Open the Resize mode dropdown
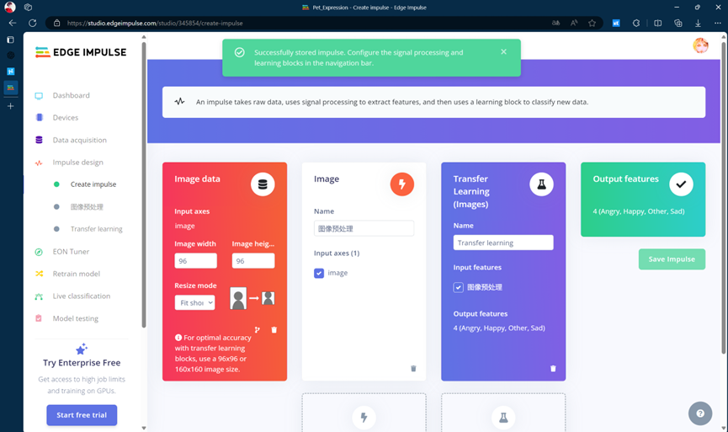The image size is (728, 432). pyautogui.click(x=194, y=302)
